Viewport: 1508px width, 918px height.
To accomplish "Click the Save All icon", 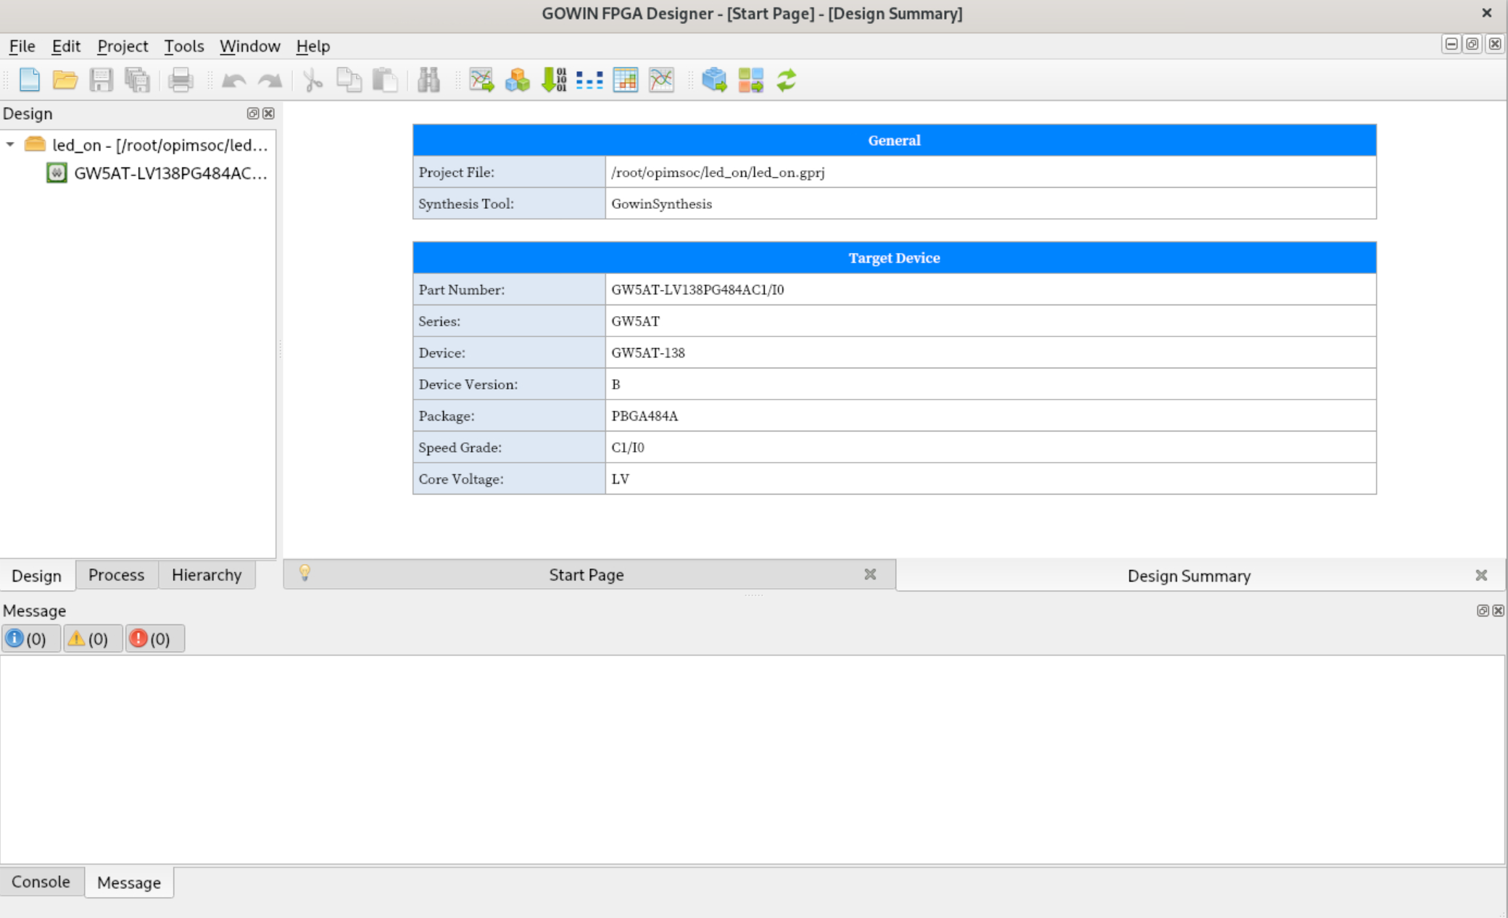I will (x=137, y=80).
